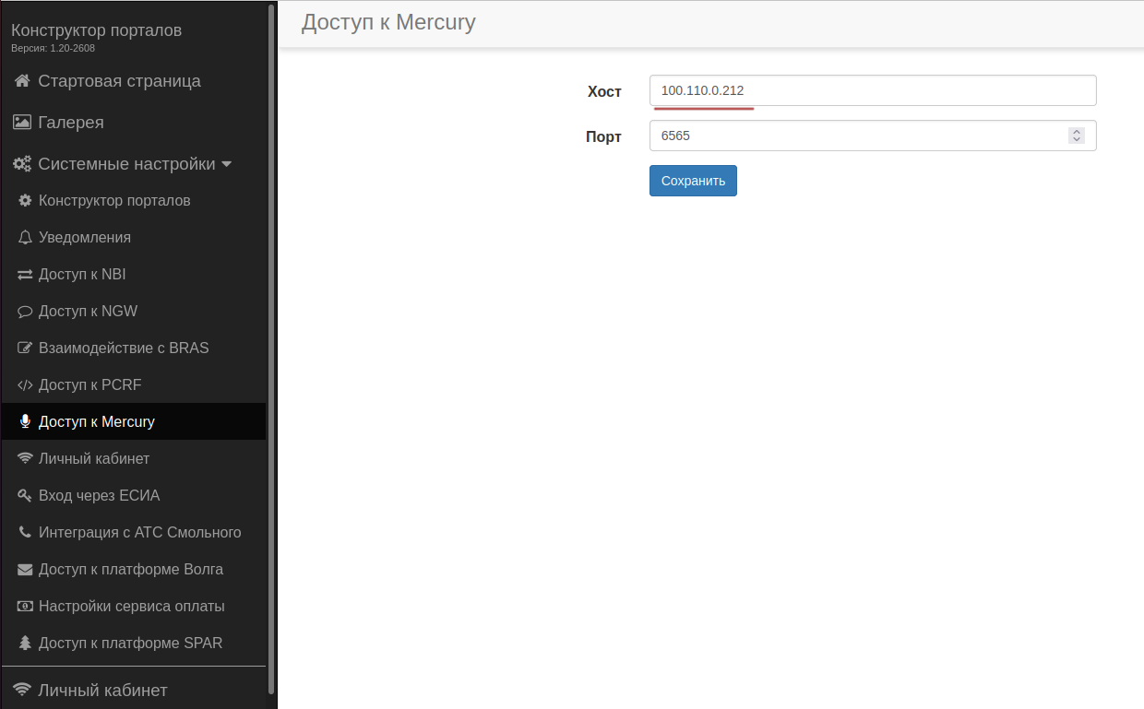
Task: Click the sidebar vertical scrollbar
Action: (270, 350)
